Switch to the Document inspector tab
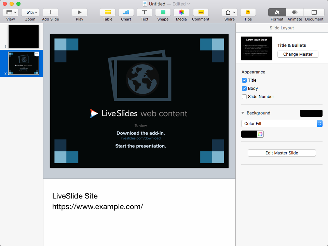328x246 pixels. pyautogui.click(x=314, y=12)
